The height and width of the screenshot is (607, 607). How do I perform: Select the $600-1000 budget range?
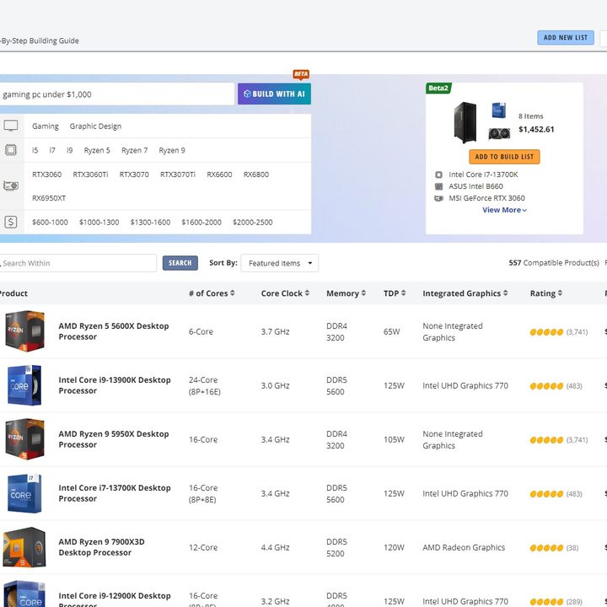tap(50, 223)
